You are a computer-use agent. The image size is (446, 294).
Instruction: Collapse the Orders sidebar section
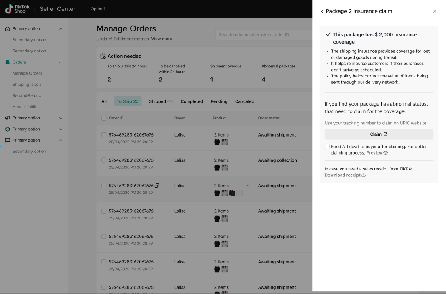pyautogui.click(x=61, y=62)
